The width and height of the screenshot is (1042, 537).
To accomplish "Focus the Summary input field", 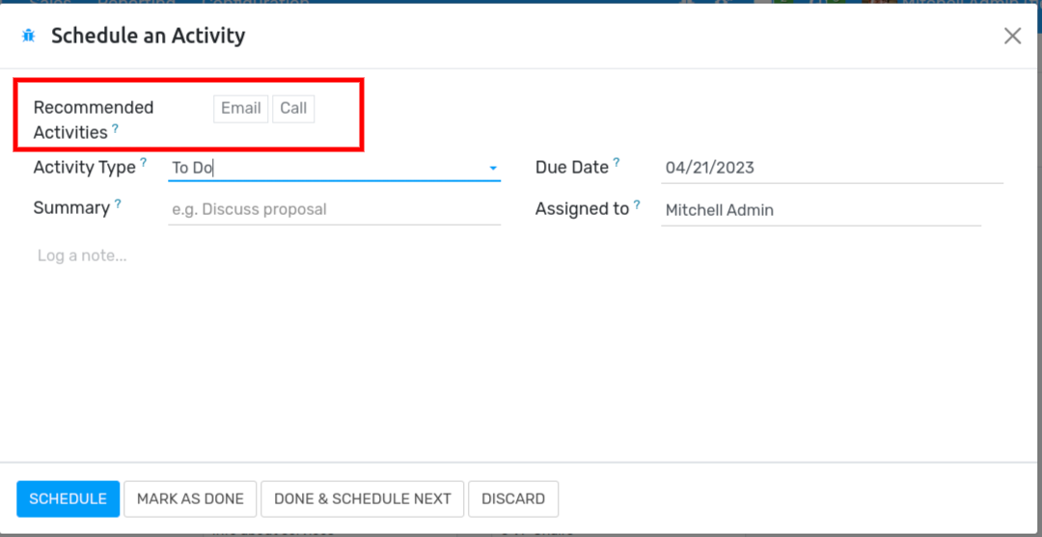I will [x=334, y=210].
